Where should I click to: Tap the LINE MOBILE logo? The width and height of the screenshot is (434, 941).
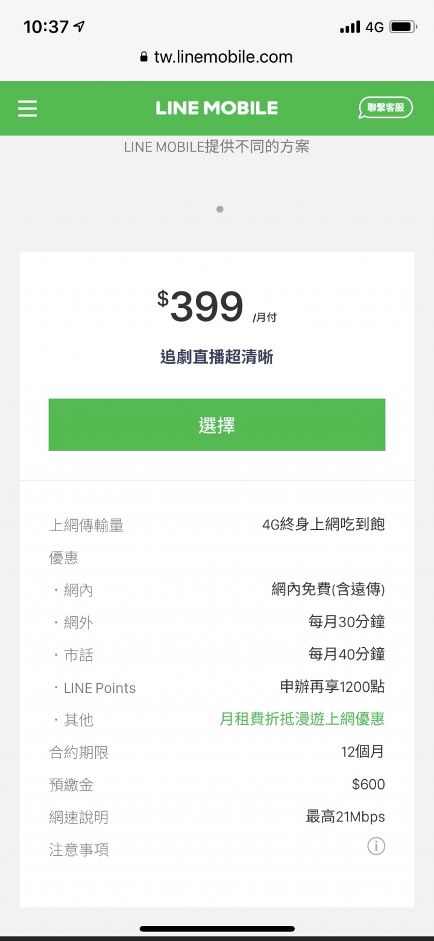click(x=217, y=108)
